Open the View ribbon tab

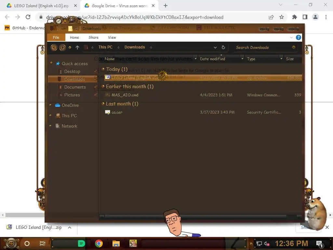coord(112,37)
